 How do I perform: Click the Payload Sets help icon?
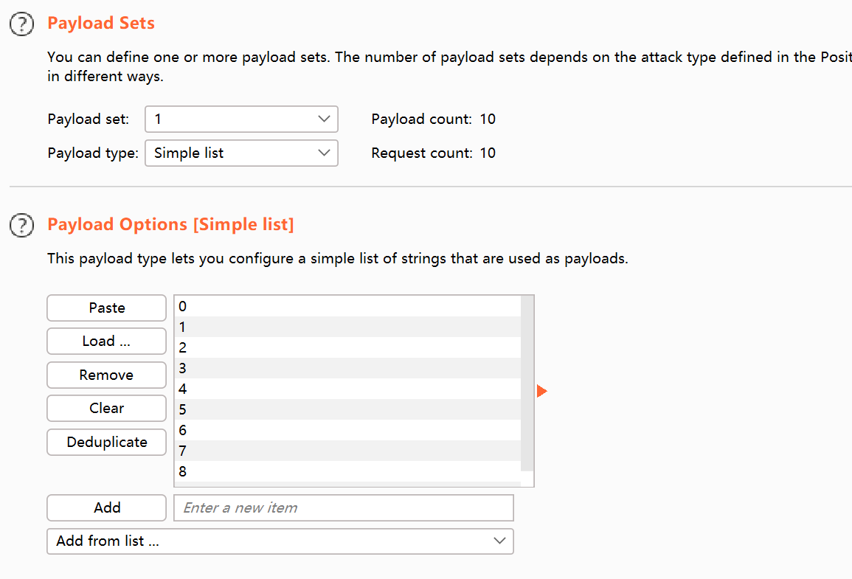pyautogui.click(x=22, y=24)
